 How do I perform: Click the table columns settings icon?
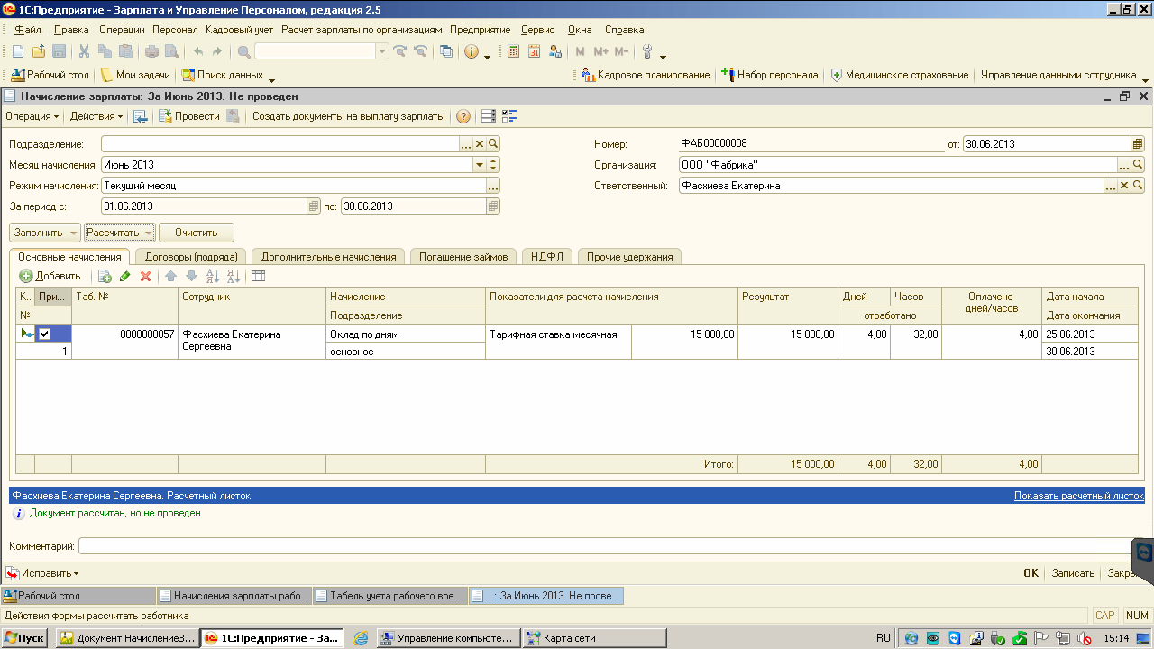258,276
